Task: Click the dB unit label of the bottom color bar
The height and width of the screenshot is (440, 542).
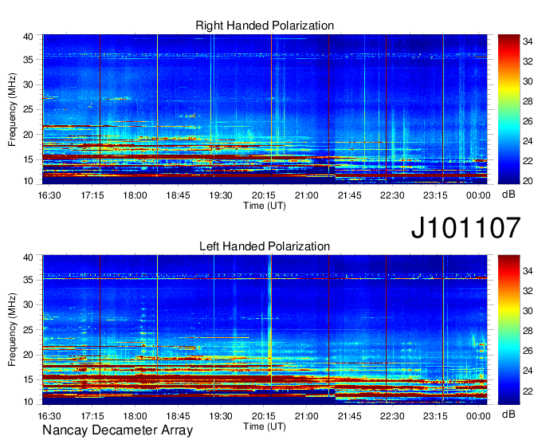Action: [509, 414]
